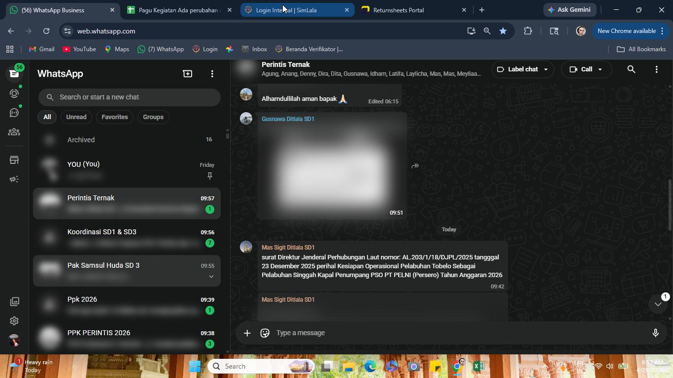Viewport: 673px width, 378px height.
Task: Go back with the browser back arrow
Action: coord(11,31)
